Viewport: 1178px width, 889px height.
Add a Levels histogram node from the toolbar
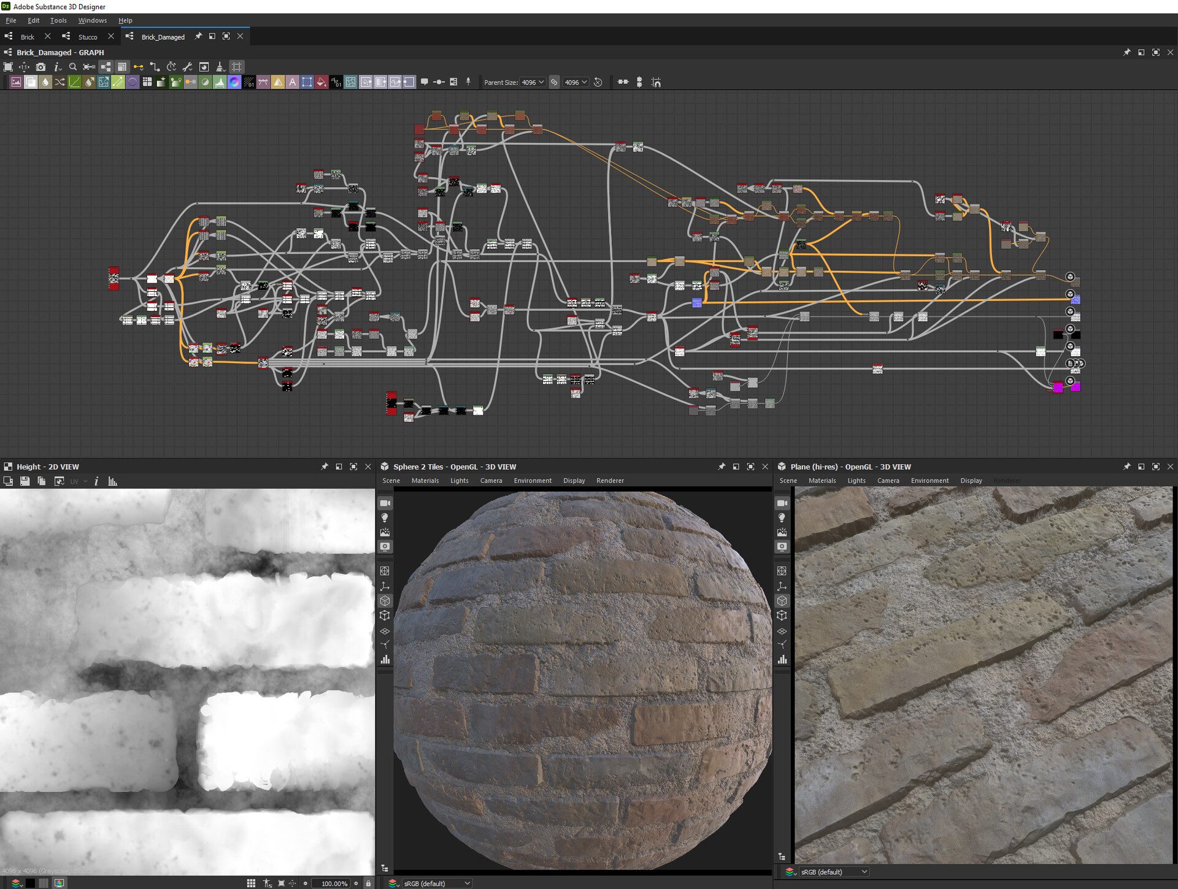(220, 82)
